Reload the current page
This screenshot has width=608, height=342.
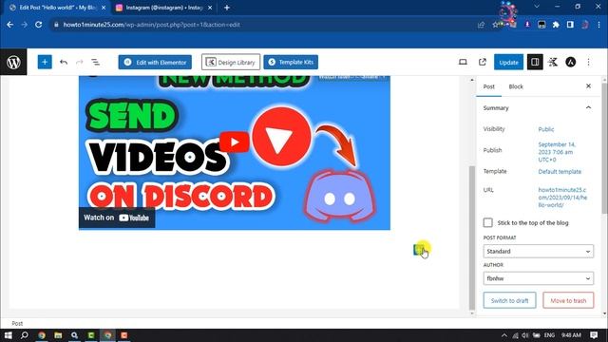pos(38,25)
